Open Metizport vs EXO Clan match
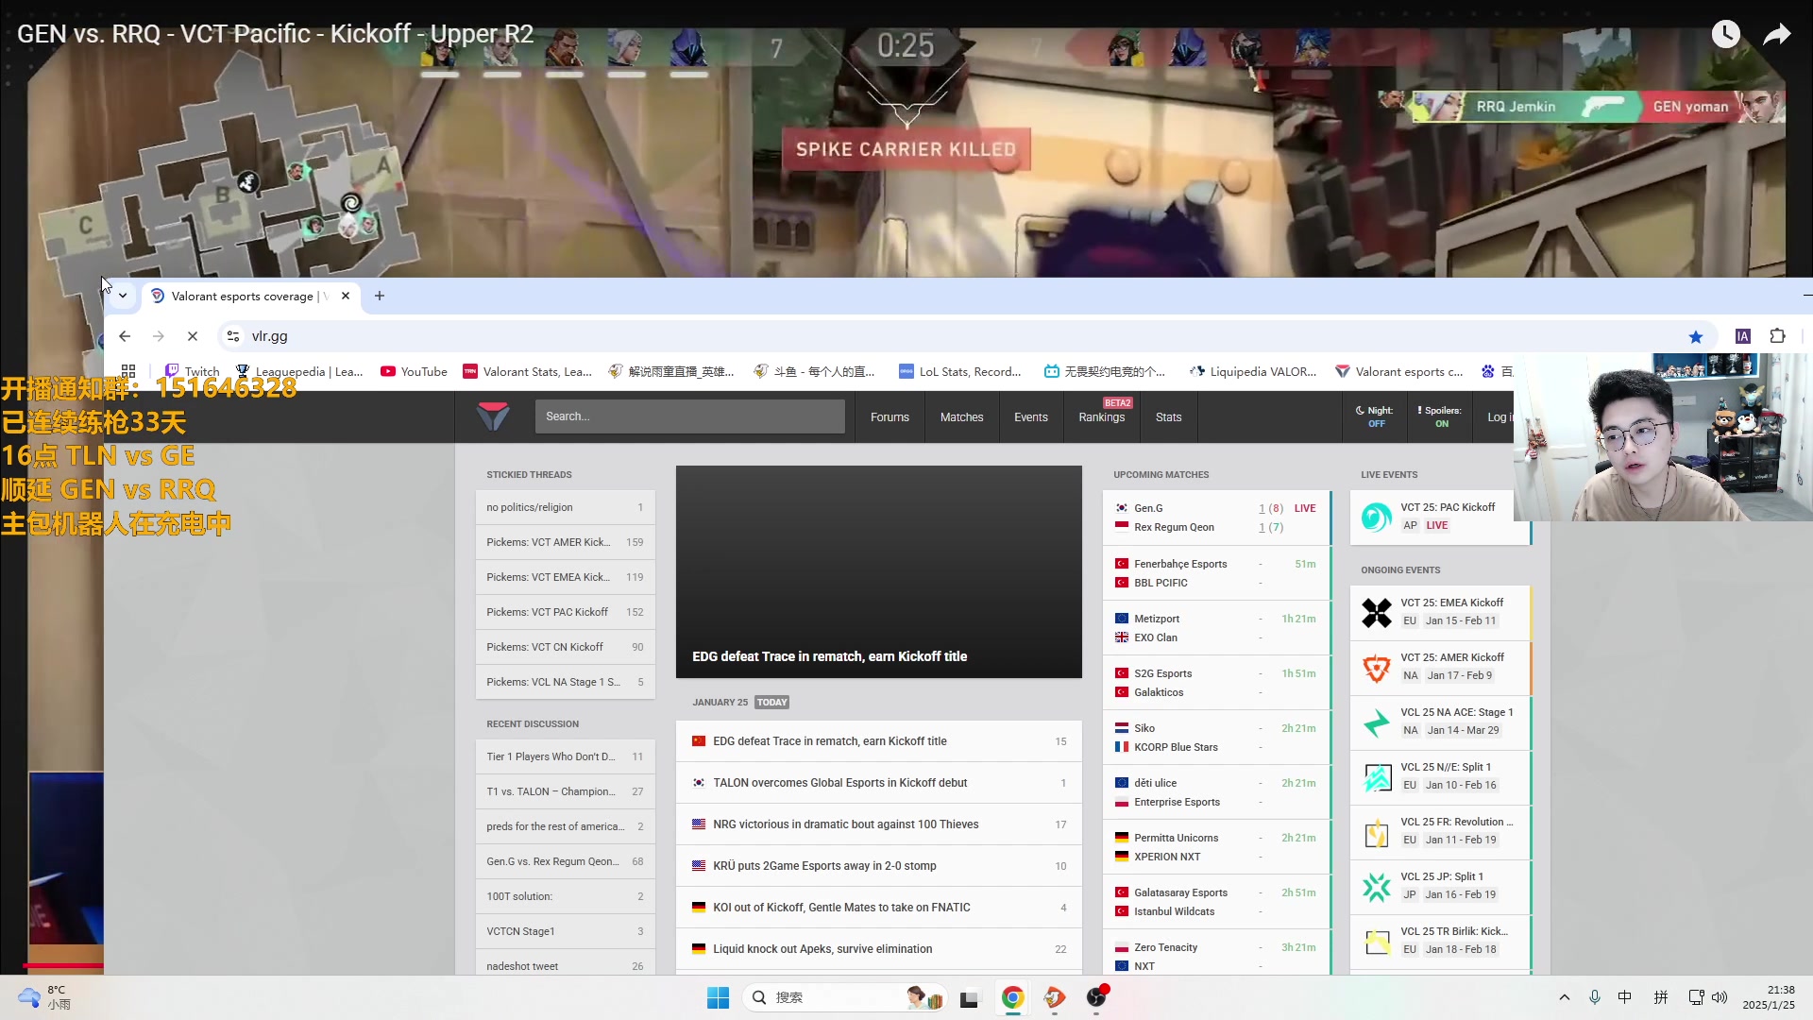 [1216, 628]
